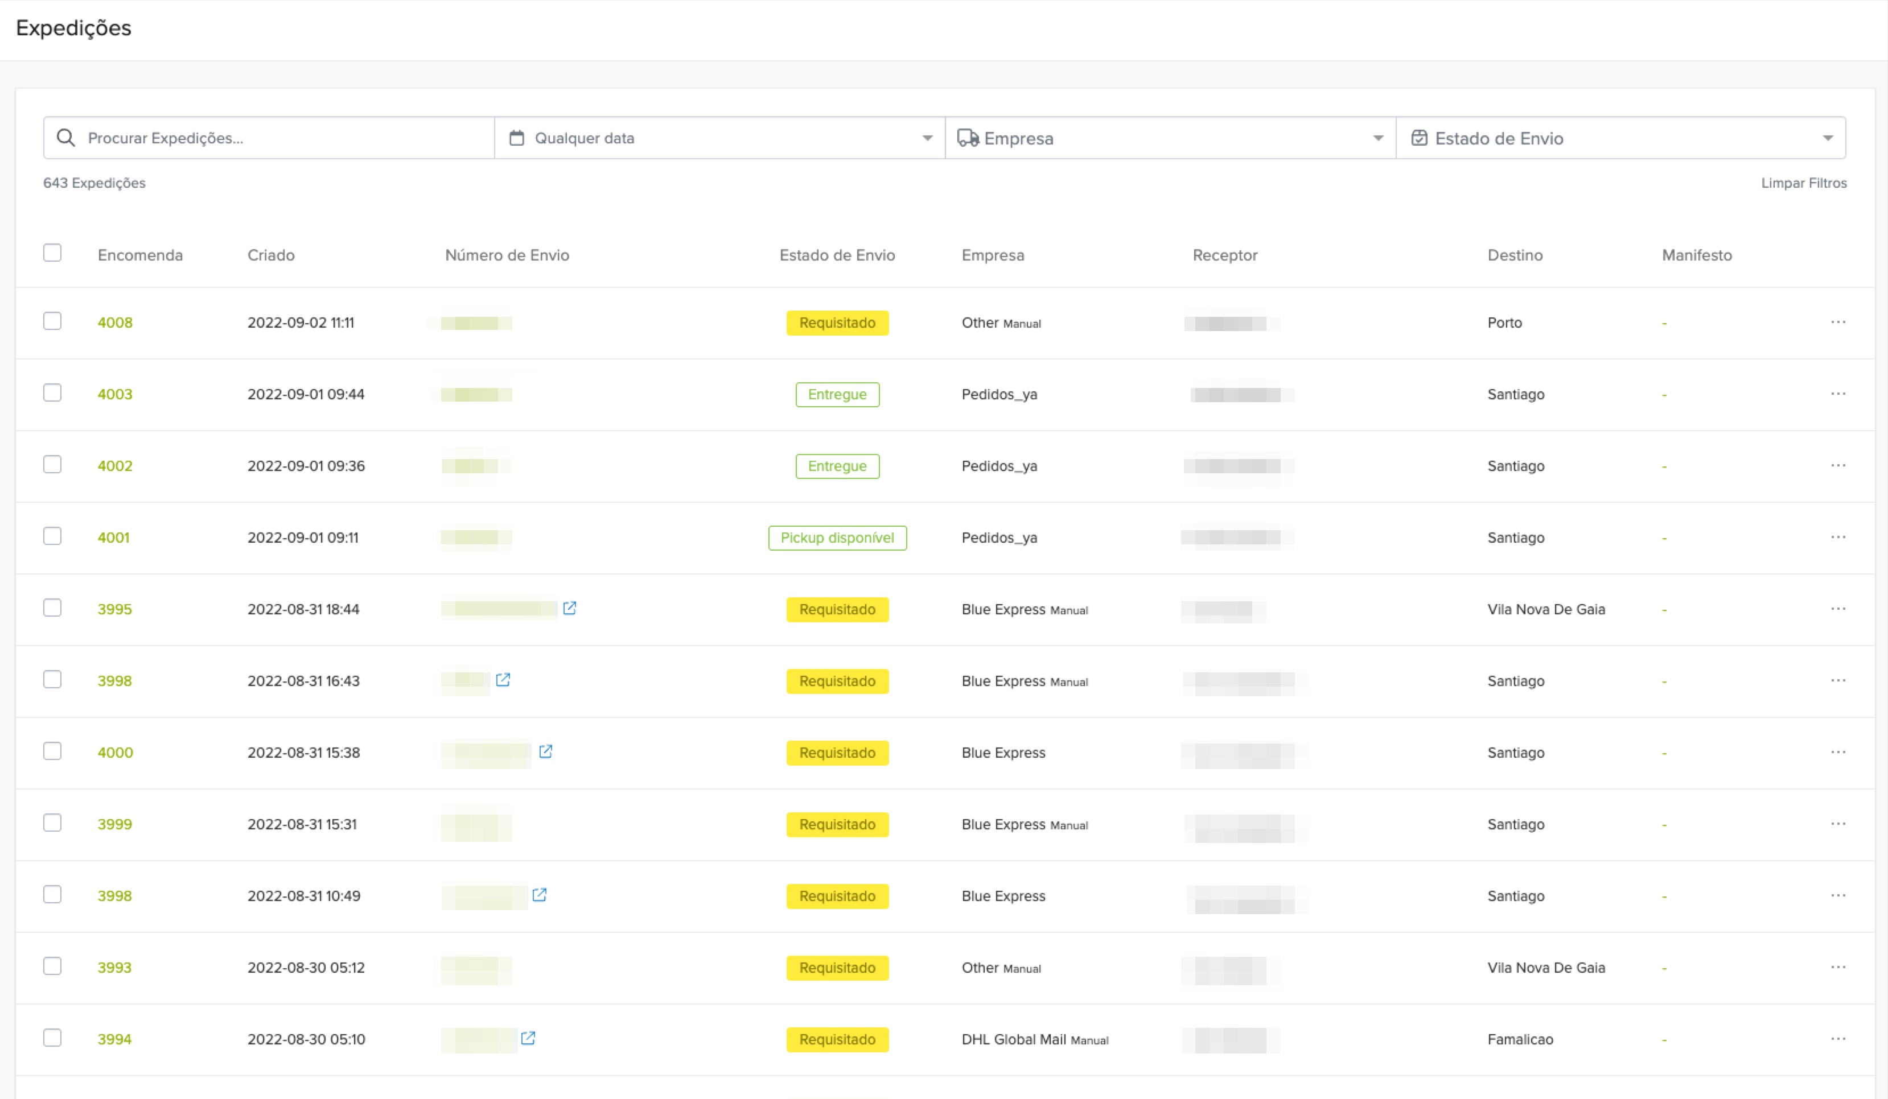Open external tracking link for order 3994
Screen dimensions: 1888x1099
coord(528,1038)
